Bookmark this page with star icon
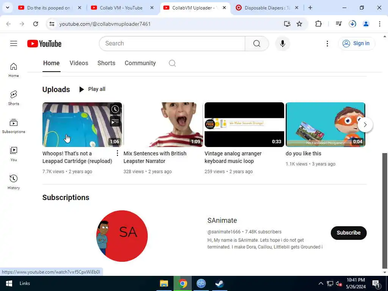This screenshot has width=388, height=291. pyautogui.click(x=299, y=24)
